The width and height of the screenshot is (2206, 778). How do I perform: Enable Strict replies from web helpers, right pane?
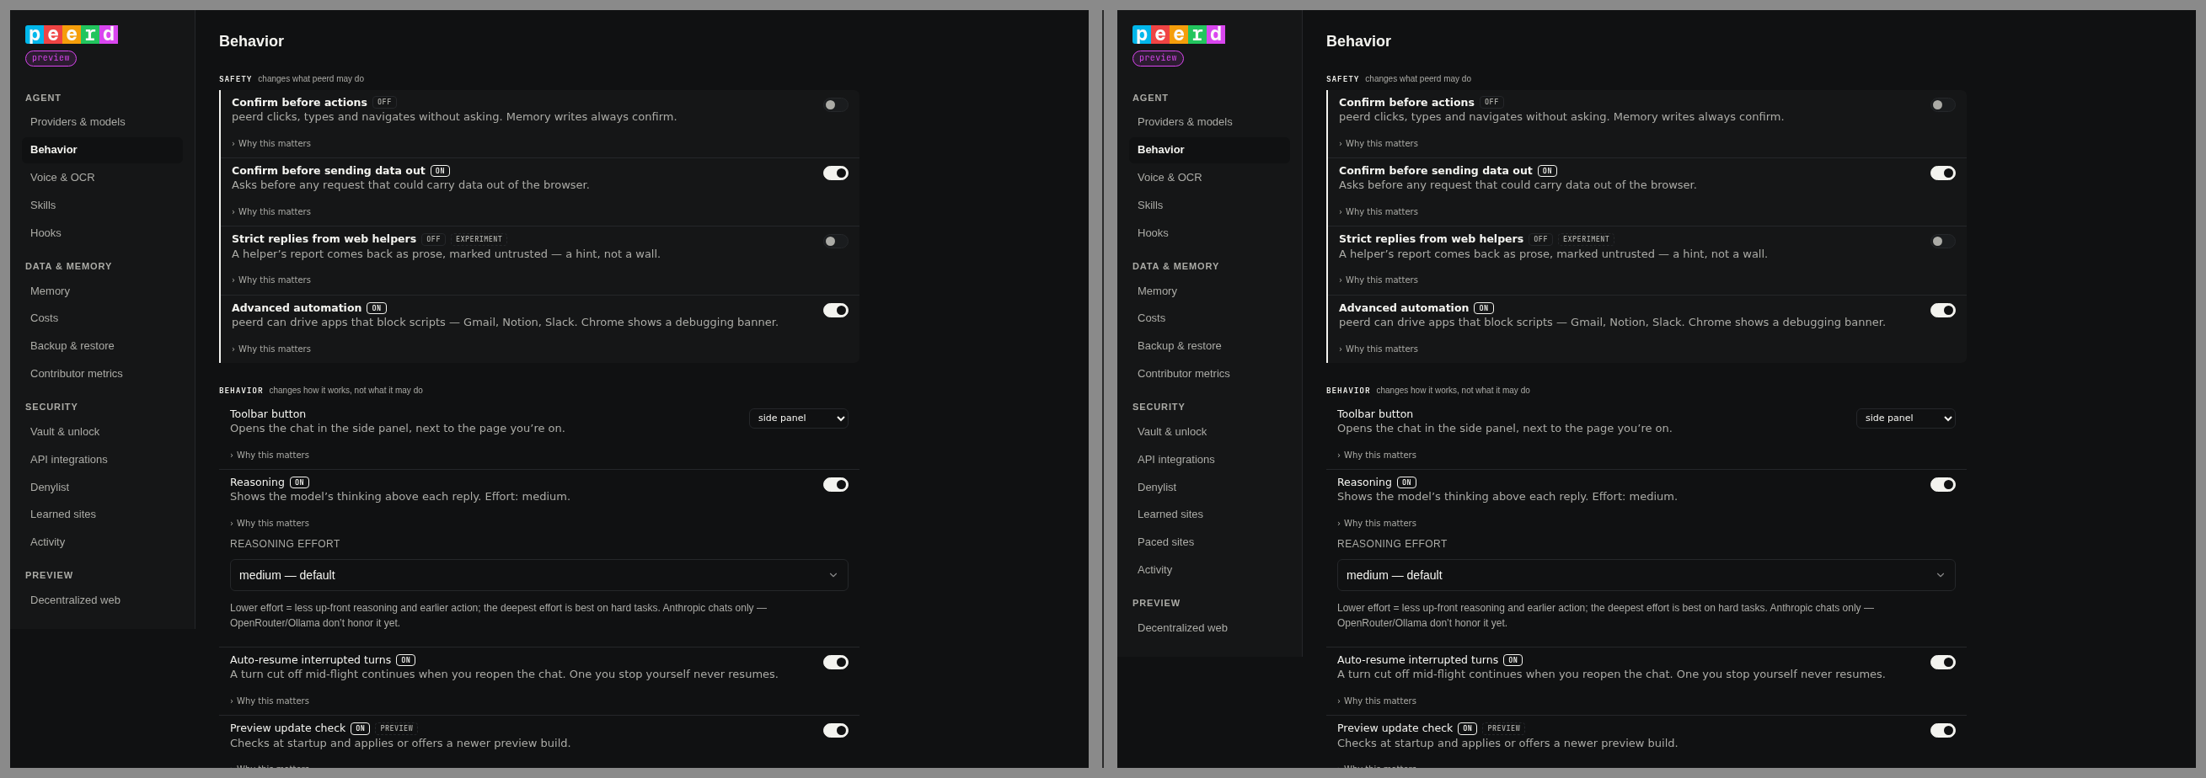[1942, 242]
